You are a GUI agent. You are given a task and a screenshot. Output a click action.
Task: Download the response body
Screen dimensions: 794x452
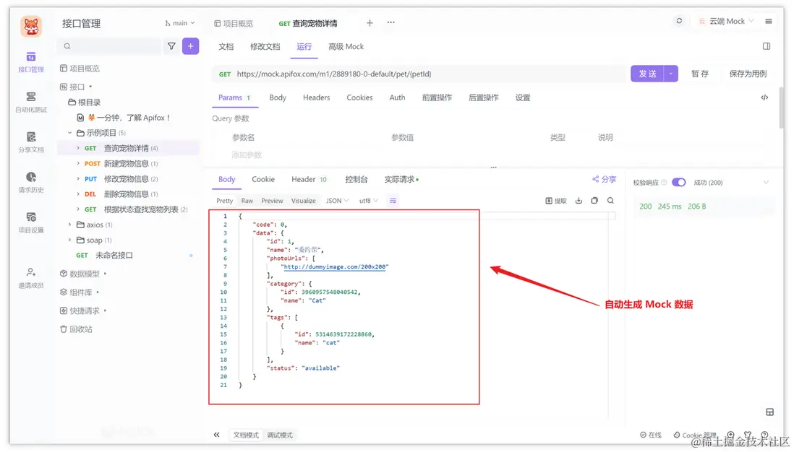point(579,201)
